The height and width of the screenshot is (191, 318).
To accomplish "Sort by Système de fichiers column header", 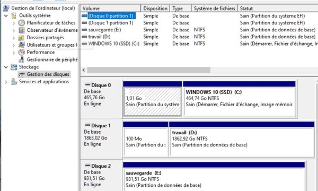I will click(x=214, y=8).
